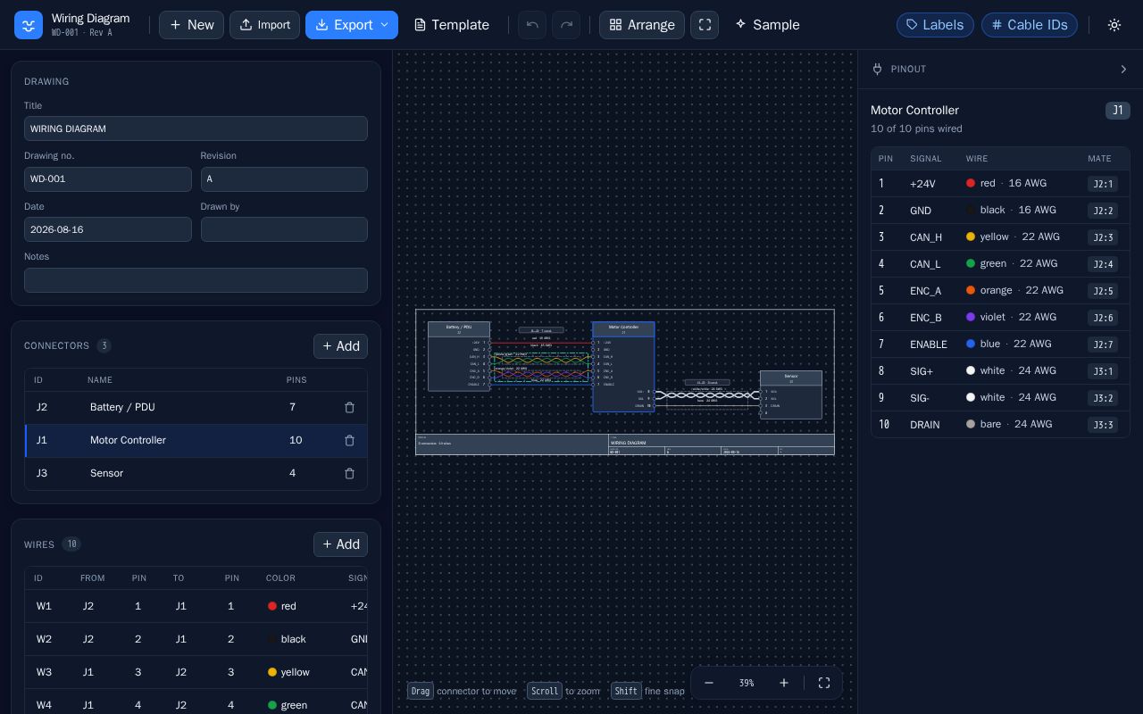The image size is (1143, 714).
Task: Click the zoom percentage 39% readout
Action: coord(747,683)
